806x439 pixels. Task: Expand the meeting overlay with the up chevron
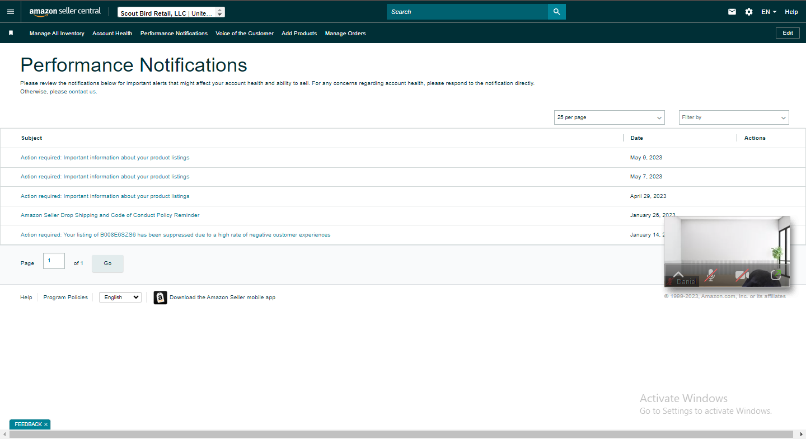coord(678,275)
